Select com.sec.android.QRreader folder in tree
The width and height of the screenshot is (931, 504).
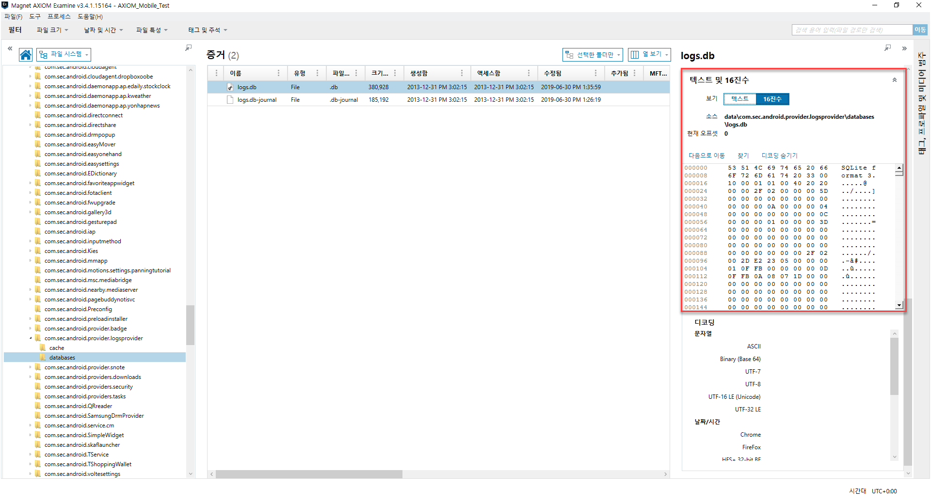(x=78, y=406)
